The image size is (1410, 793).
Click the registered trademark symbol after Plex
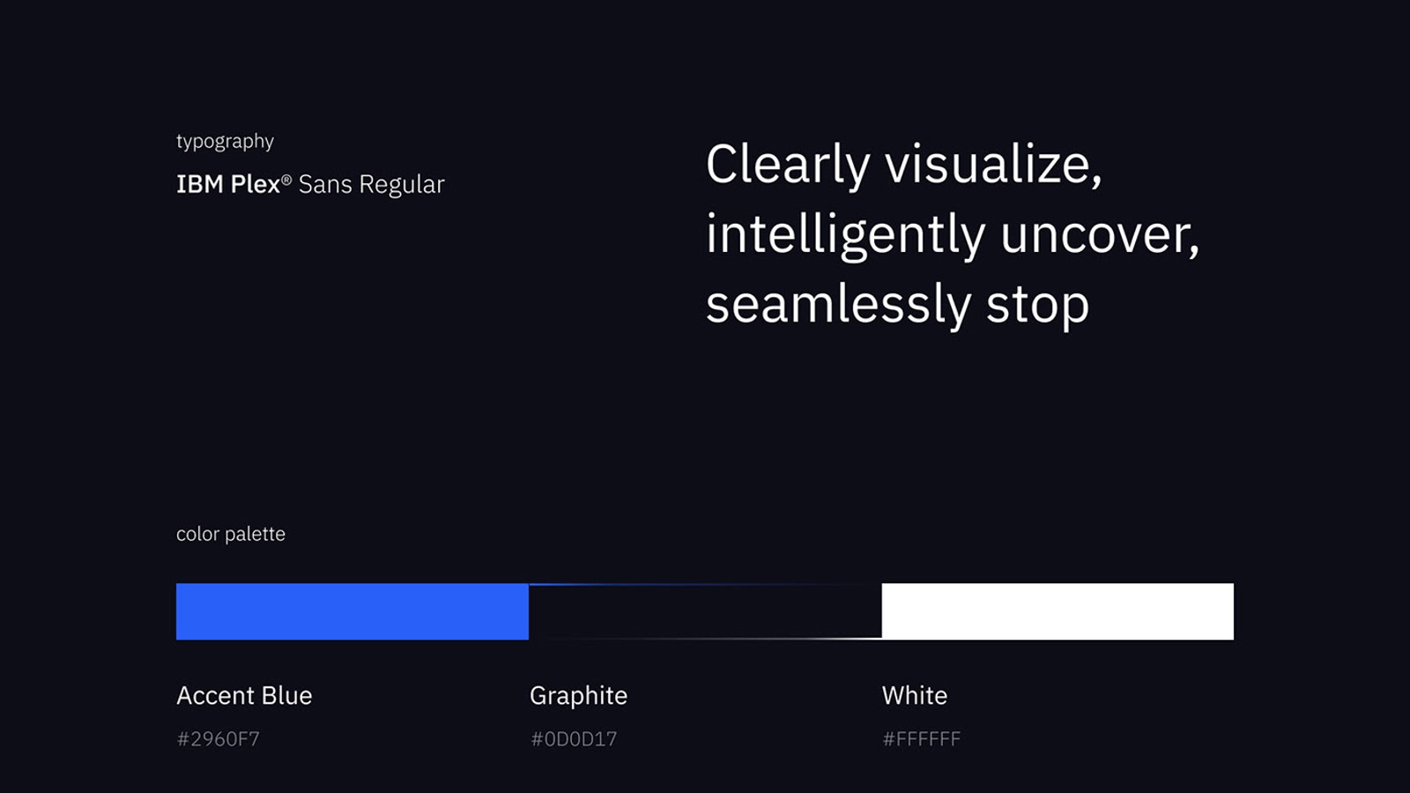tap(286, 179)
